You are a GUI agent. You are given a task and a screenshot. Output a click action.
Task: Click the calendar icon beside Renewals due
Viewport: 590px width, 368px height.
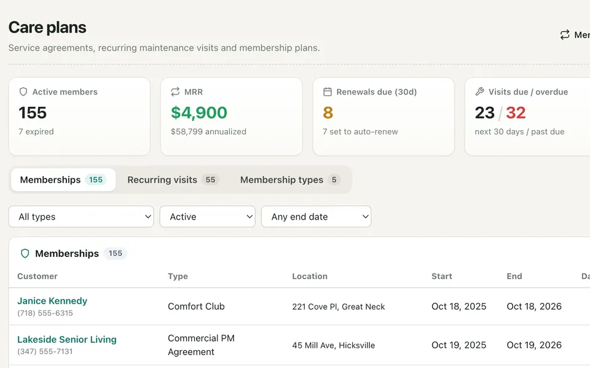coord(328,92)
